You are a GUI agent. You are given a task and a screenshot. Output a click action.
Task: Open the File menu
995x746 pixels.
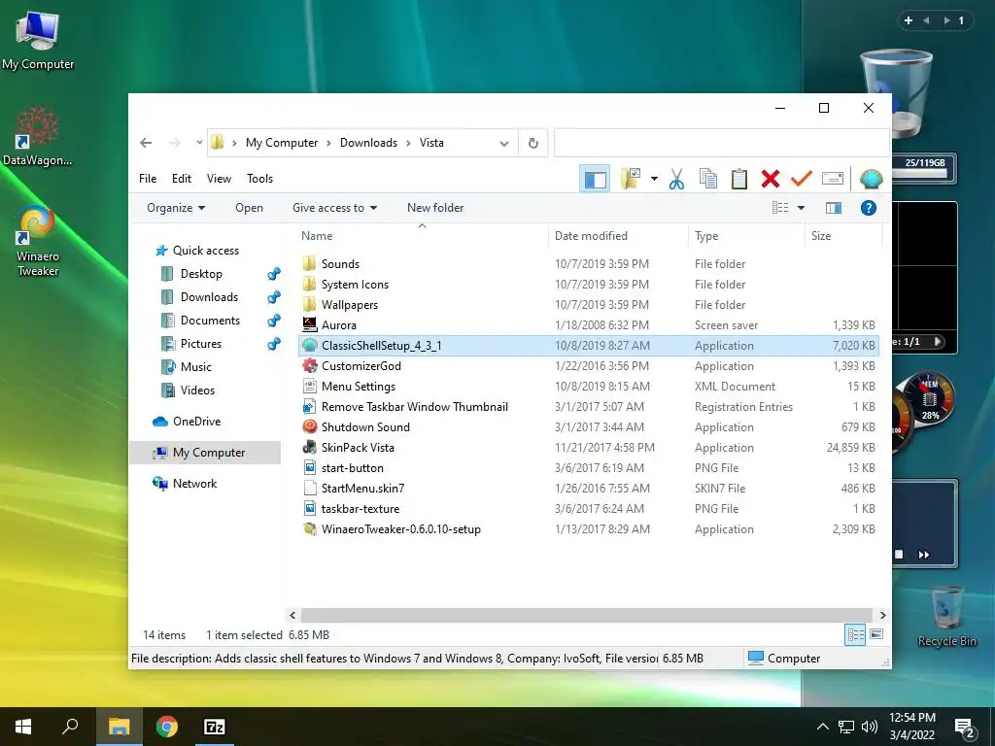148,179
